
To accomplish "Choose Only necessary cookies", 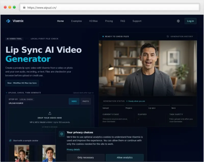I will click(86, 157).
